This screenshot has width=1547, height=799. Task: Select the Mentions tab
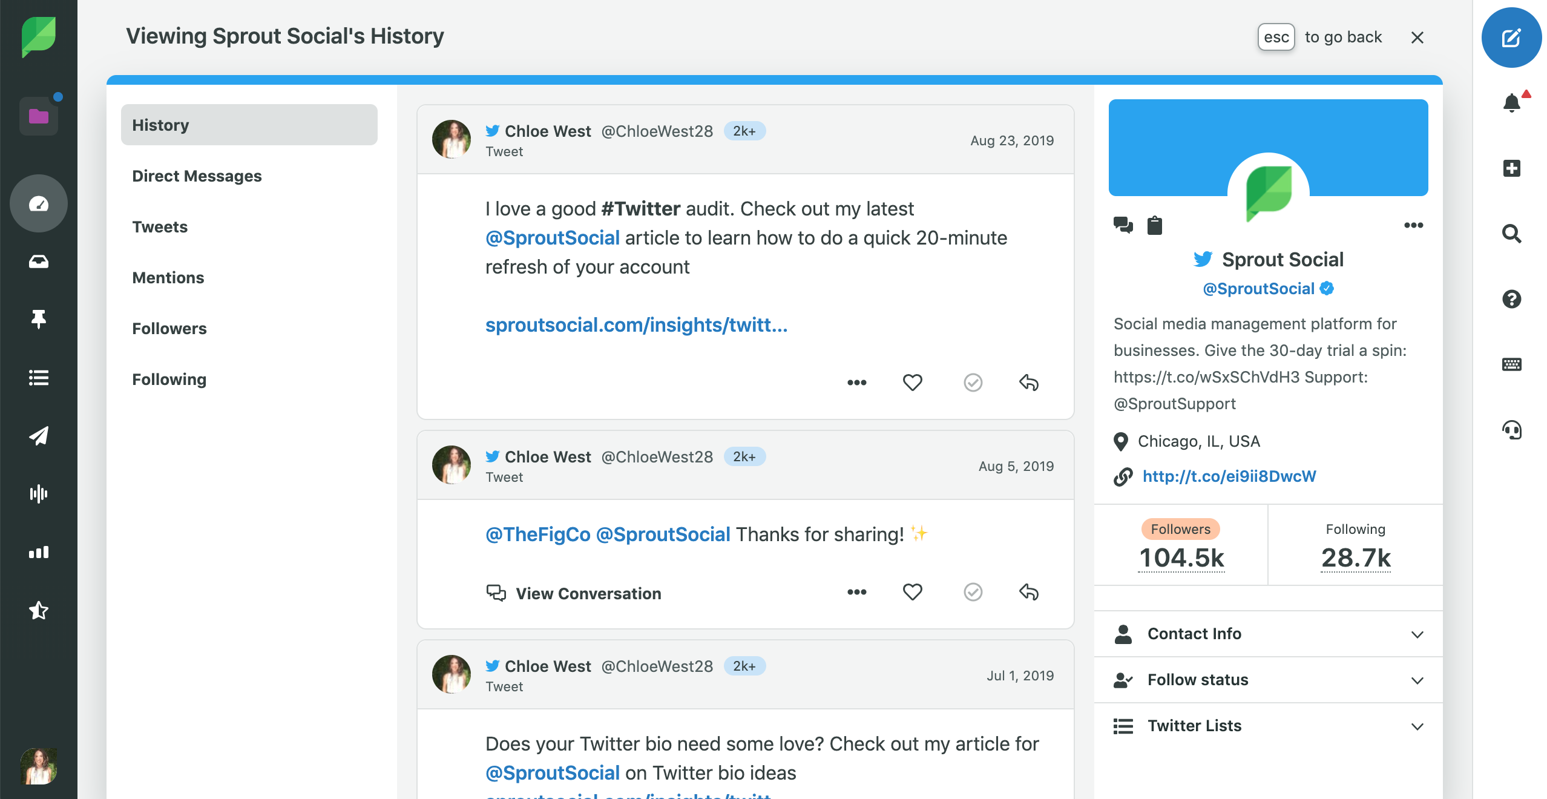[168, 278]
